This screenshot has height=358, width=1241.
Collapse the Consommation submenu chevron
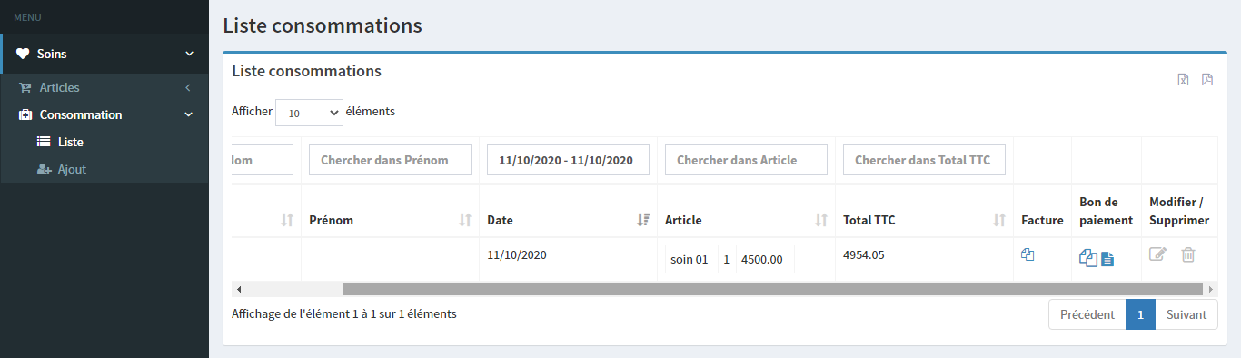[x=189, y=115]
